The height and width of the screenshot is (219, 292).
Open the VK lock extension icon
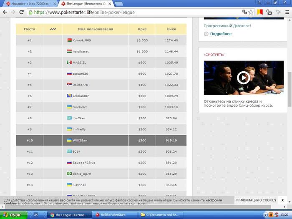(x=269, y=12)
